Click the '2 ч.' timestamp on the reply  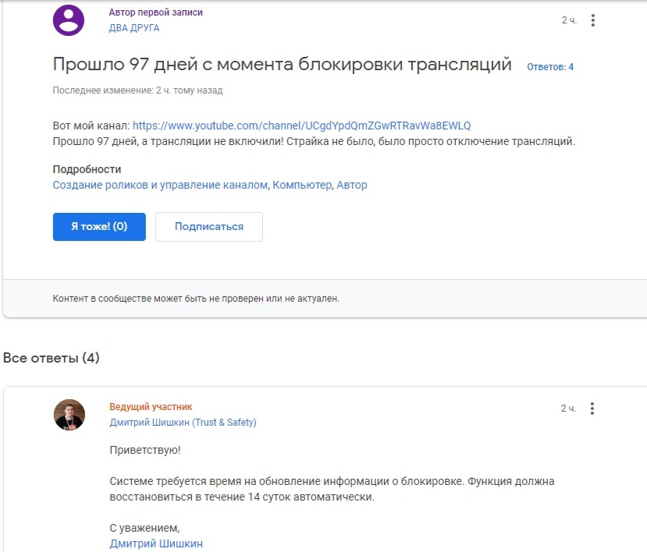click(x=569, y=409)
